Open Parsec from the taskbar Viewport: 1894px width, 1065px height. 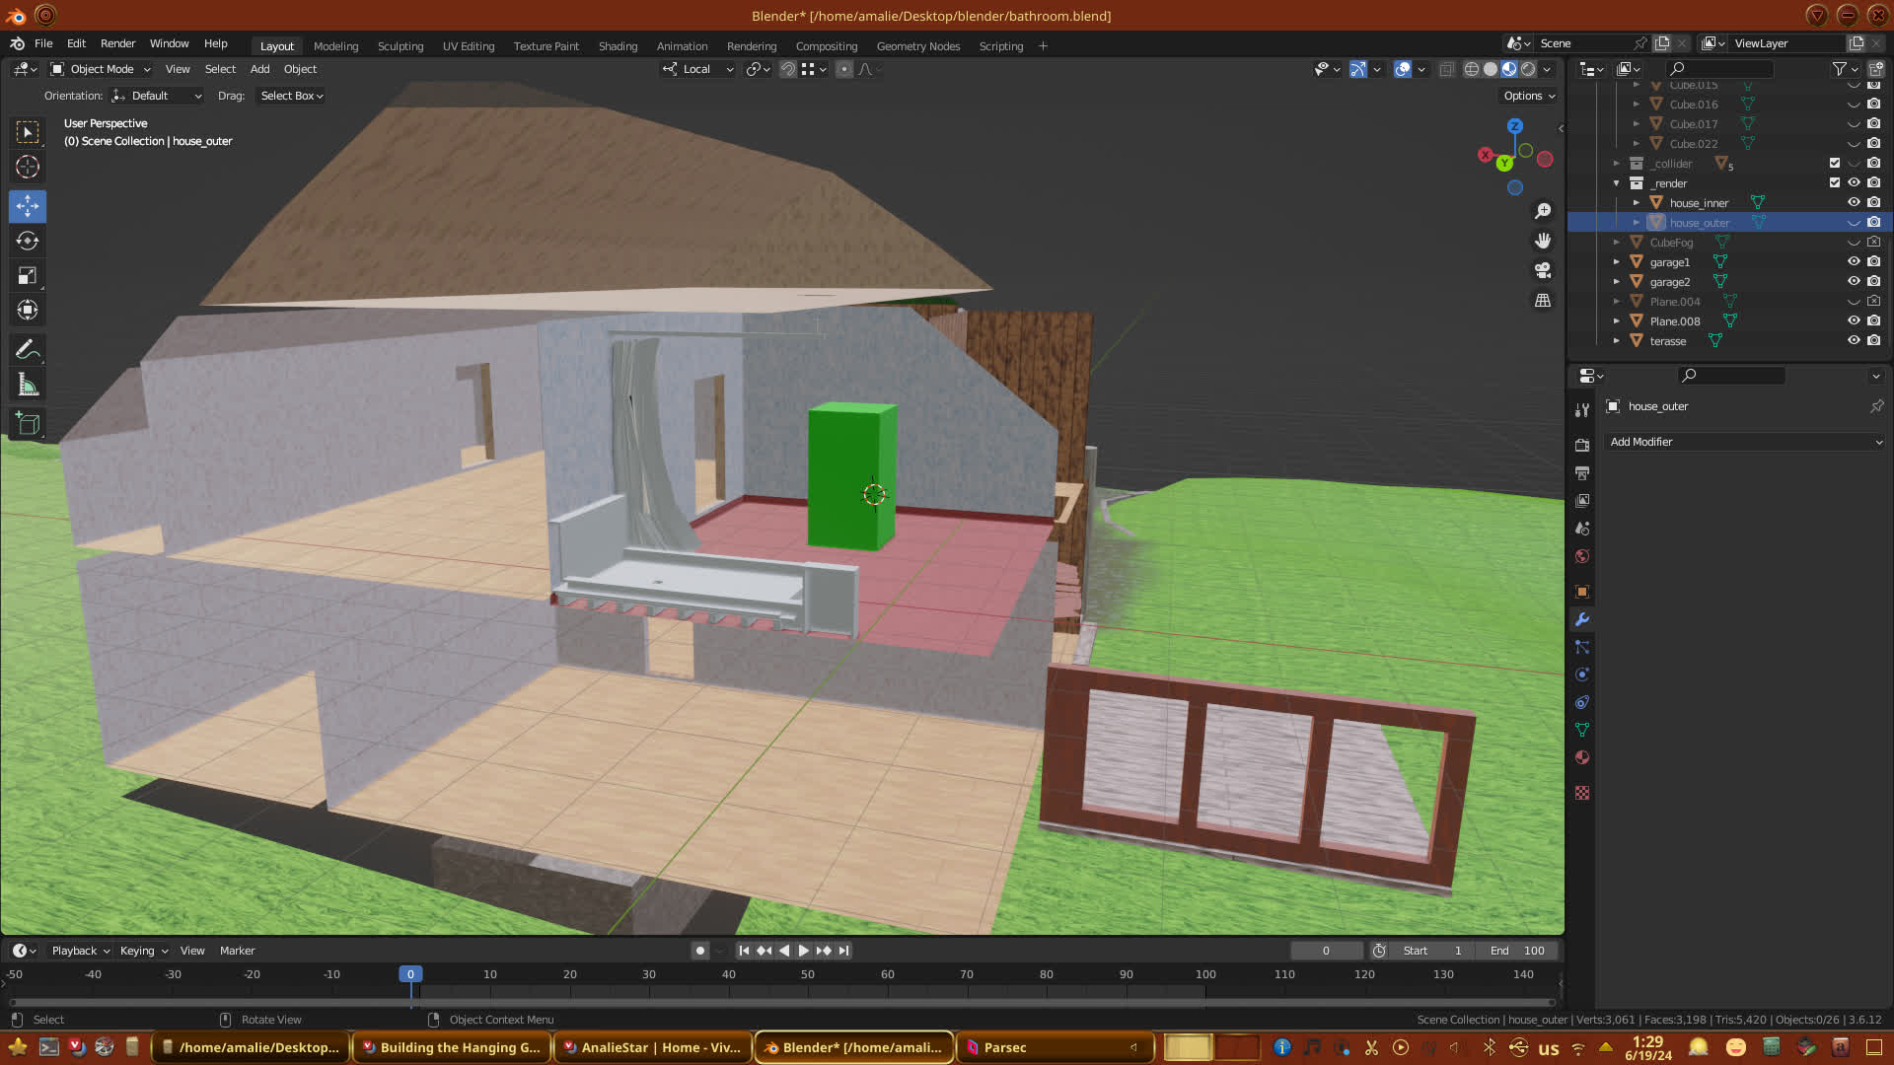1004,1047
